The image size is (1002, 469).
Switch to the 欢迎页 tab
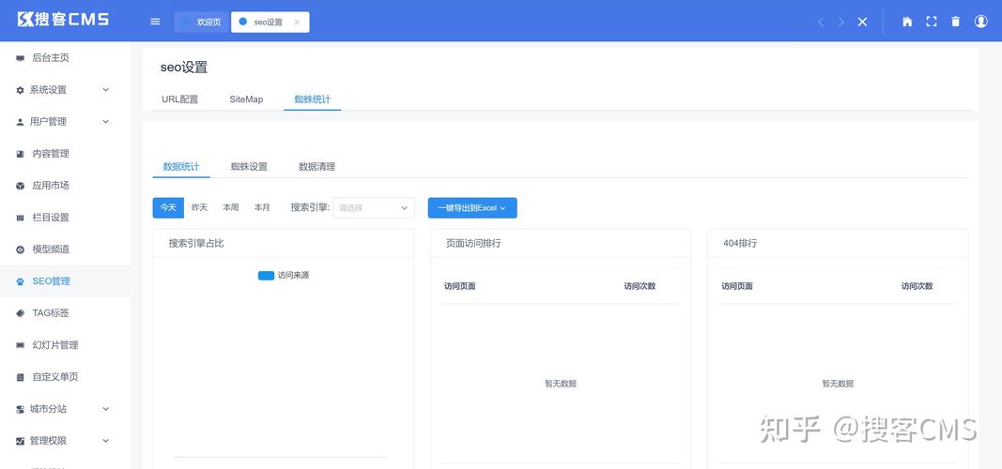pos(201,22)
